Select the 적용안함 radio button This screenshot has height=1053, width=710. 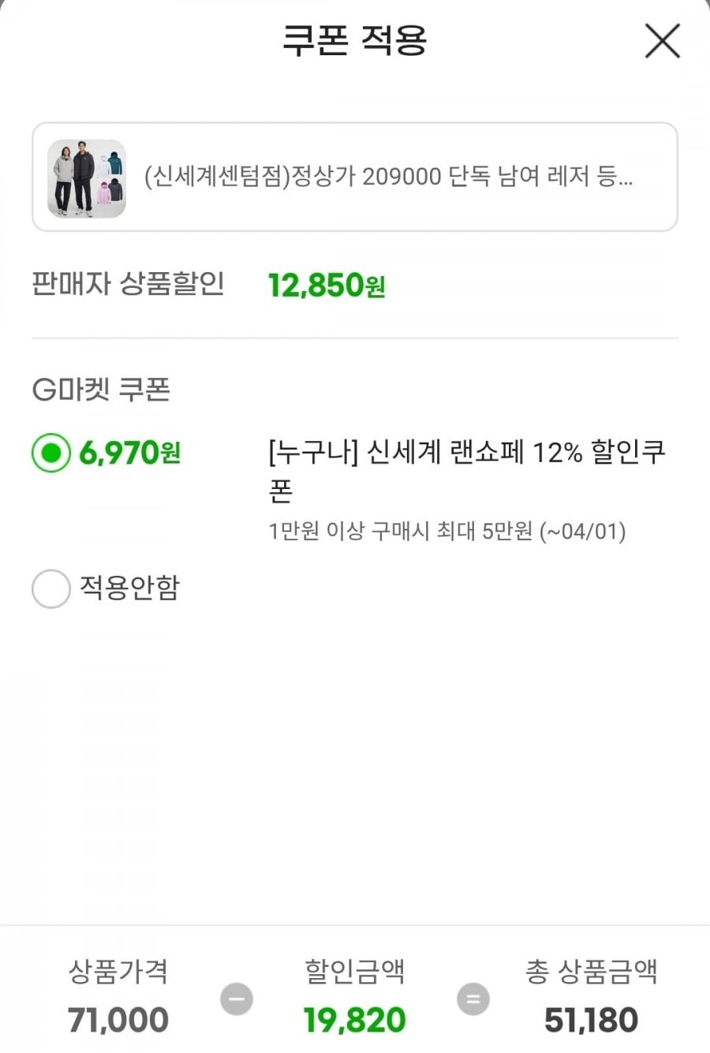[x=51, y=588]
